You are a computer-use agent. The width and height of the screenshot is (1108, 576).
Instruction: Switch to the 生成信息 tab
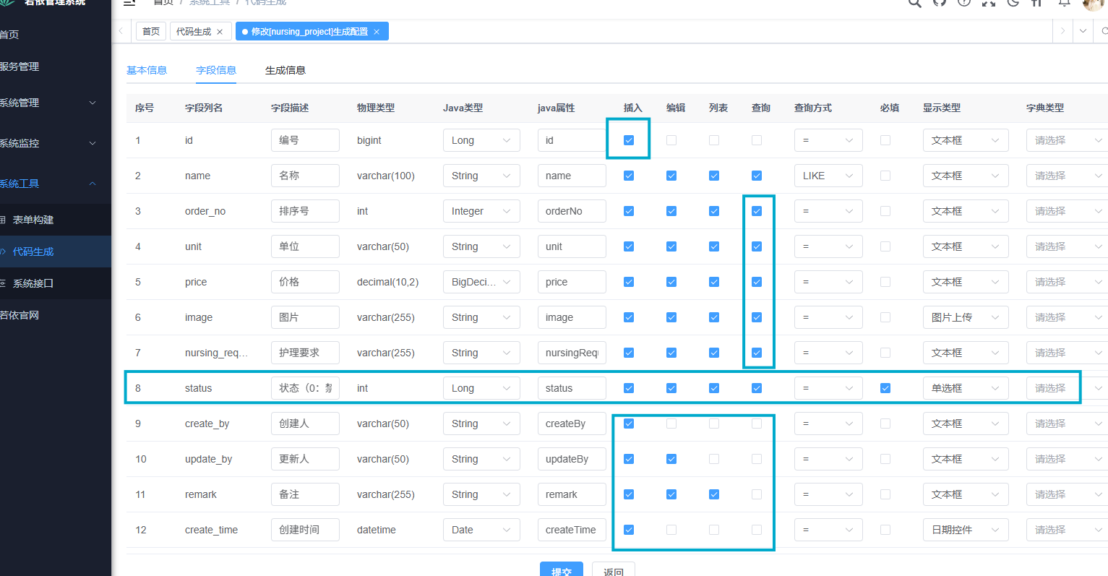click(x=285, y=70)
